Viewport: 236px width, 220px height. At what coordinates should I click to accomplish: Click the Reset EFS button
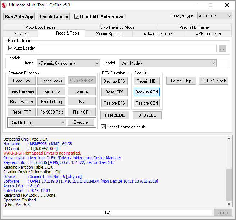114,92
